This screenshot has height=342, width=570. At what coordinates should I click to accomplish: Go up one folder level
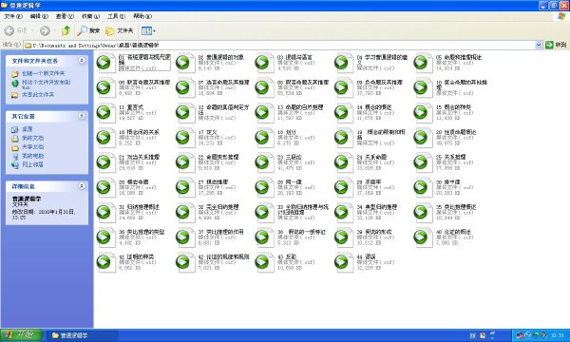click(66, 31)
